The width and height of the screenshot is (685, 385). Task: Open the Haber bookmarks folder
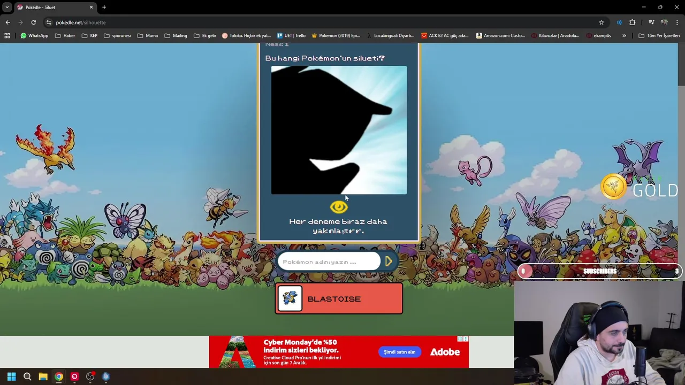coord(65,36)
